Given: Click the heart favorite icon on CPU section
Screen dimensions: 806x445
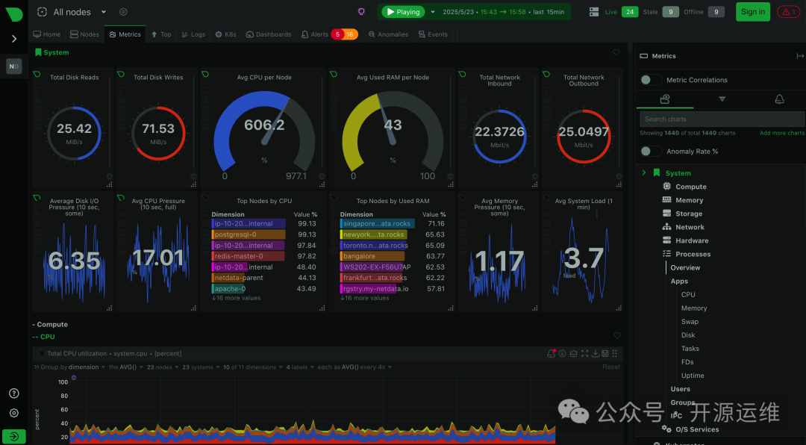Looking at the screenshot, I should 617,335.
